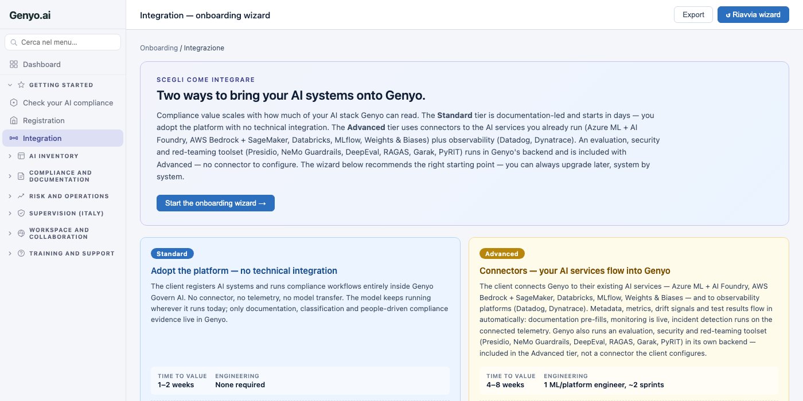This screenshot has width=803, height=401.
Task: Open the AI Inventory menu label
Action: [x=53, y=156]
